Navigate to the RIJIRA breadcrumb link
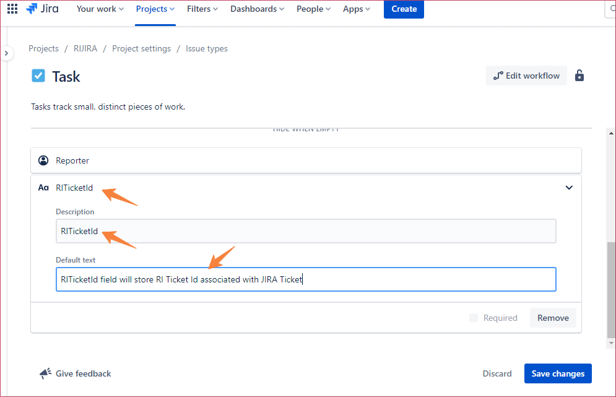The image size is (616, 397). [85, 48]
